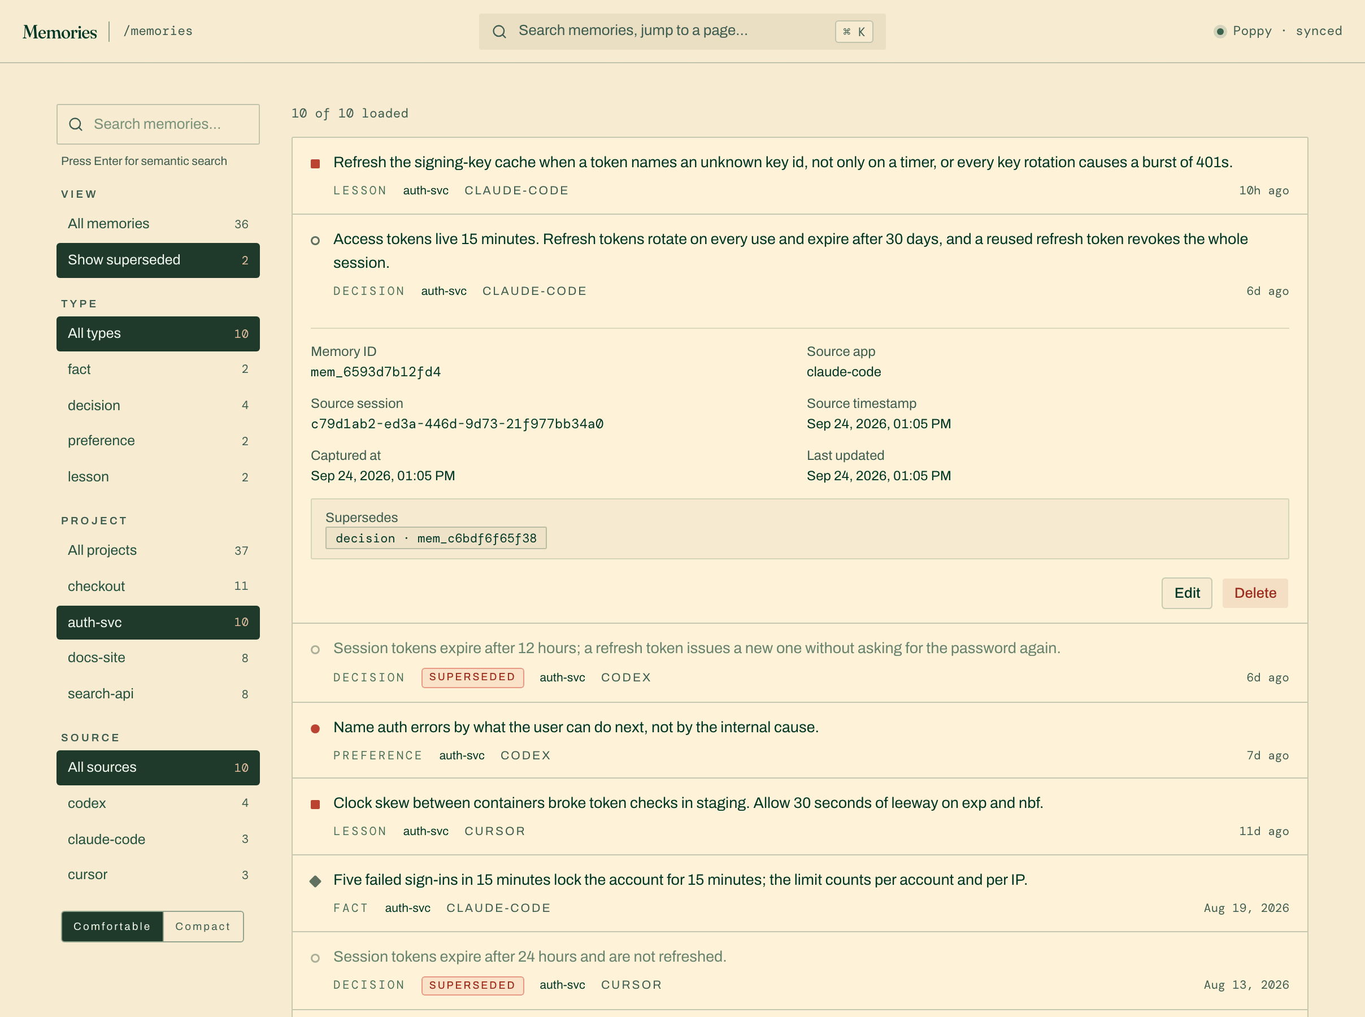Filter by checkout project
1365x1017 pixels.
[158, 586]
